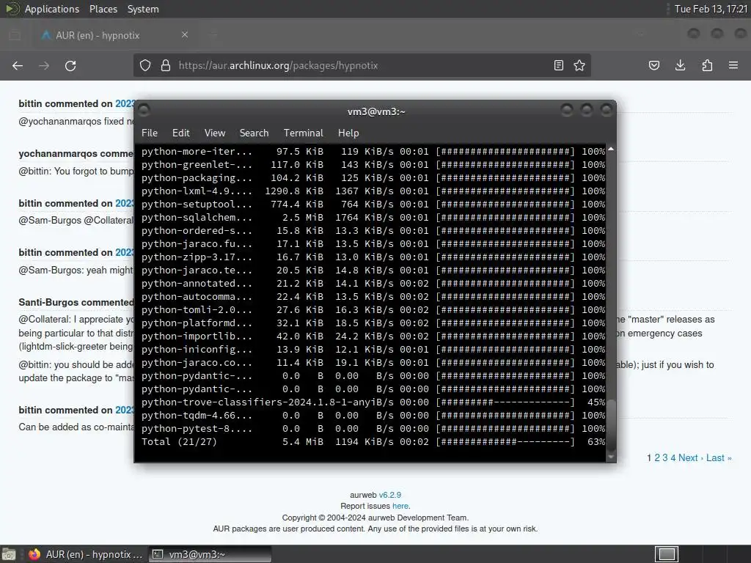
Task: Click the aurweb copyright notice text
Action: pyautogui.click(x=375, y=518)
